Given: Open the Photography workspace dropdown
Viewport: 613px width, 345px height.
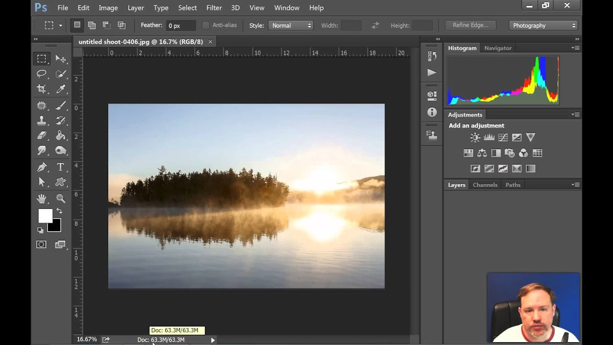Looking at the screenshot, I should (x=544, y=25).
